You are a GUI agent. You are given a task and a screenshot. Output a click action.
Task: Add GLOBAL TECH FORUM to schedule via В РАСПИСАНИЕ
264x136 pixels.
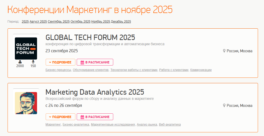(95, 62)
